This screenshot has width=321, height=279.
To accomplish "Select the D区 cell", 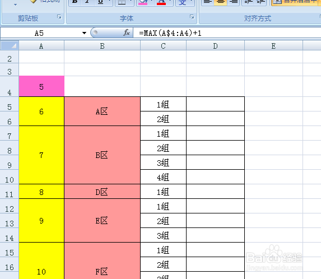I will click(102, 192).
